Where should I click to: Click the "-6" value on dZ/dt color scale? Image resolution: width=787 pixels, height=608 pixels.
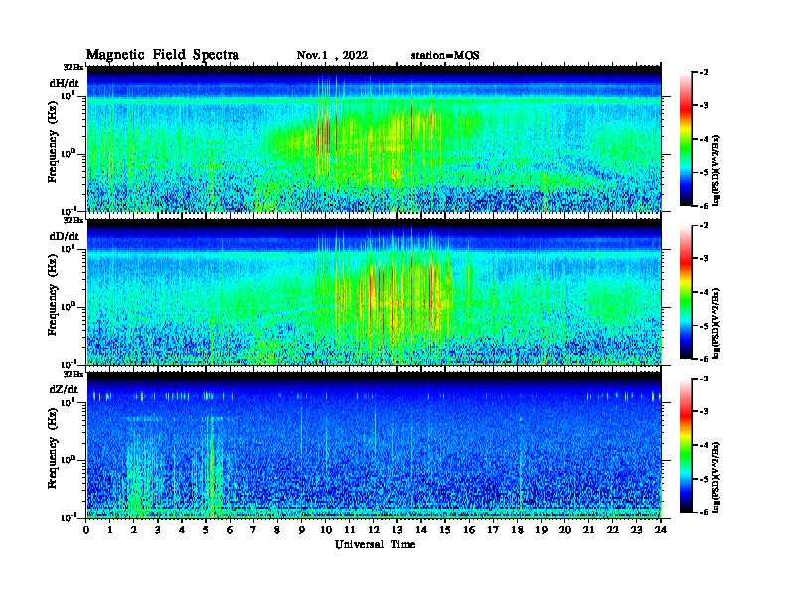pyautogui.click(x=704, y=512)
